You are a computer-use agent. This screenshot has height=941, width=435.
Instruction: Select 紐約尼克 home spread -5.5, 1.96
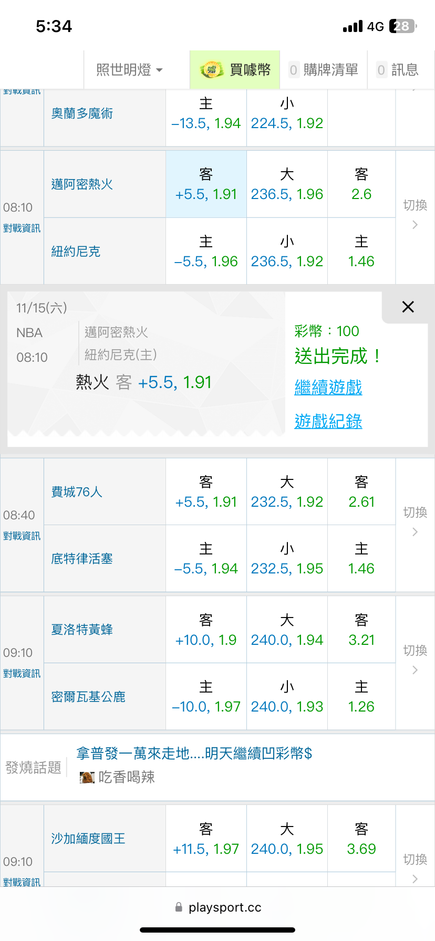(x=206, y=252)
